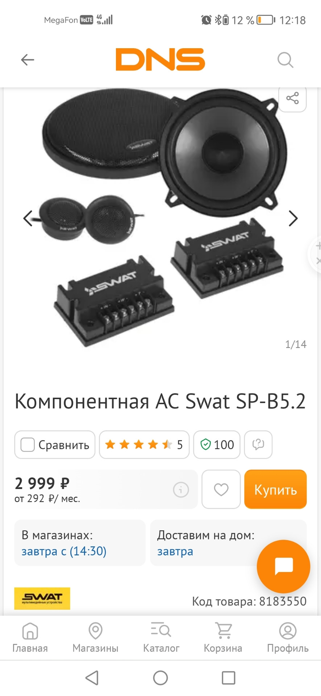Add product to favorites with heart icon

[221, 489]
